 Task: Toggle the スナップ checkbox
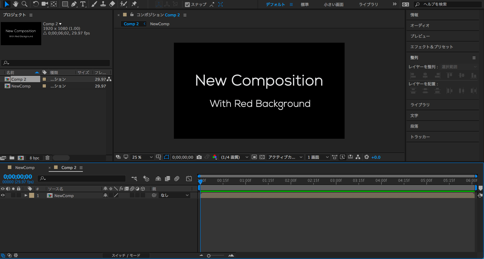(x=187, y=5)
